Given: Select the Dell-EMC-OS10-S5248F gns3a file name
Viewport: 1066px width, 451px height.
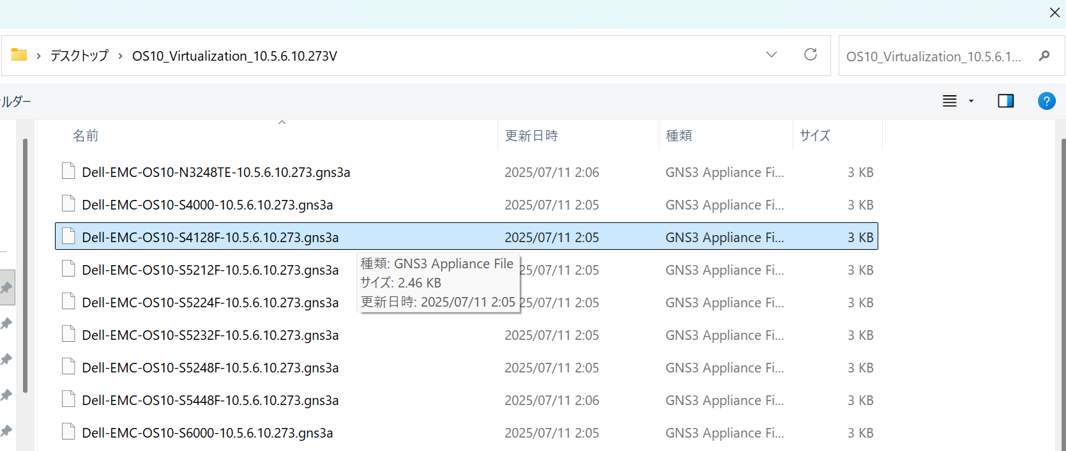Looking at the screenshot, I should 210,368.
